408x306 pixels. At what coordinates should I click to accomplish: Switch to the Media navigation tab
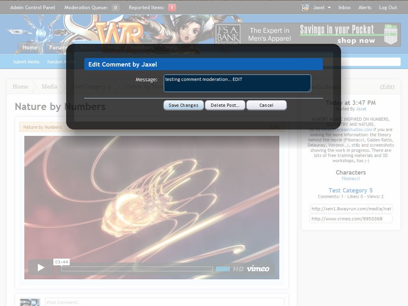click(88, 48)
